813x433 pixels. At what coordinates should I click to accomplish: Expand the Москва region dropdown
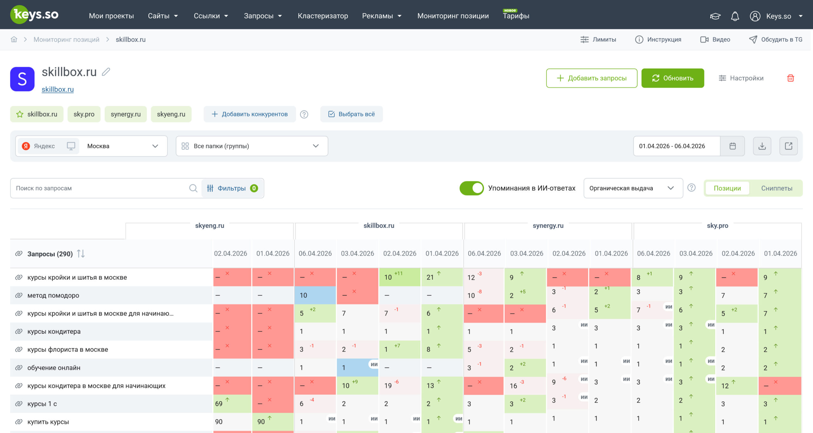tap(123, 146)
